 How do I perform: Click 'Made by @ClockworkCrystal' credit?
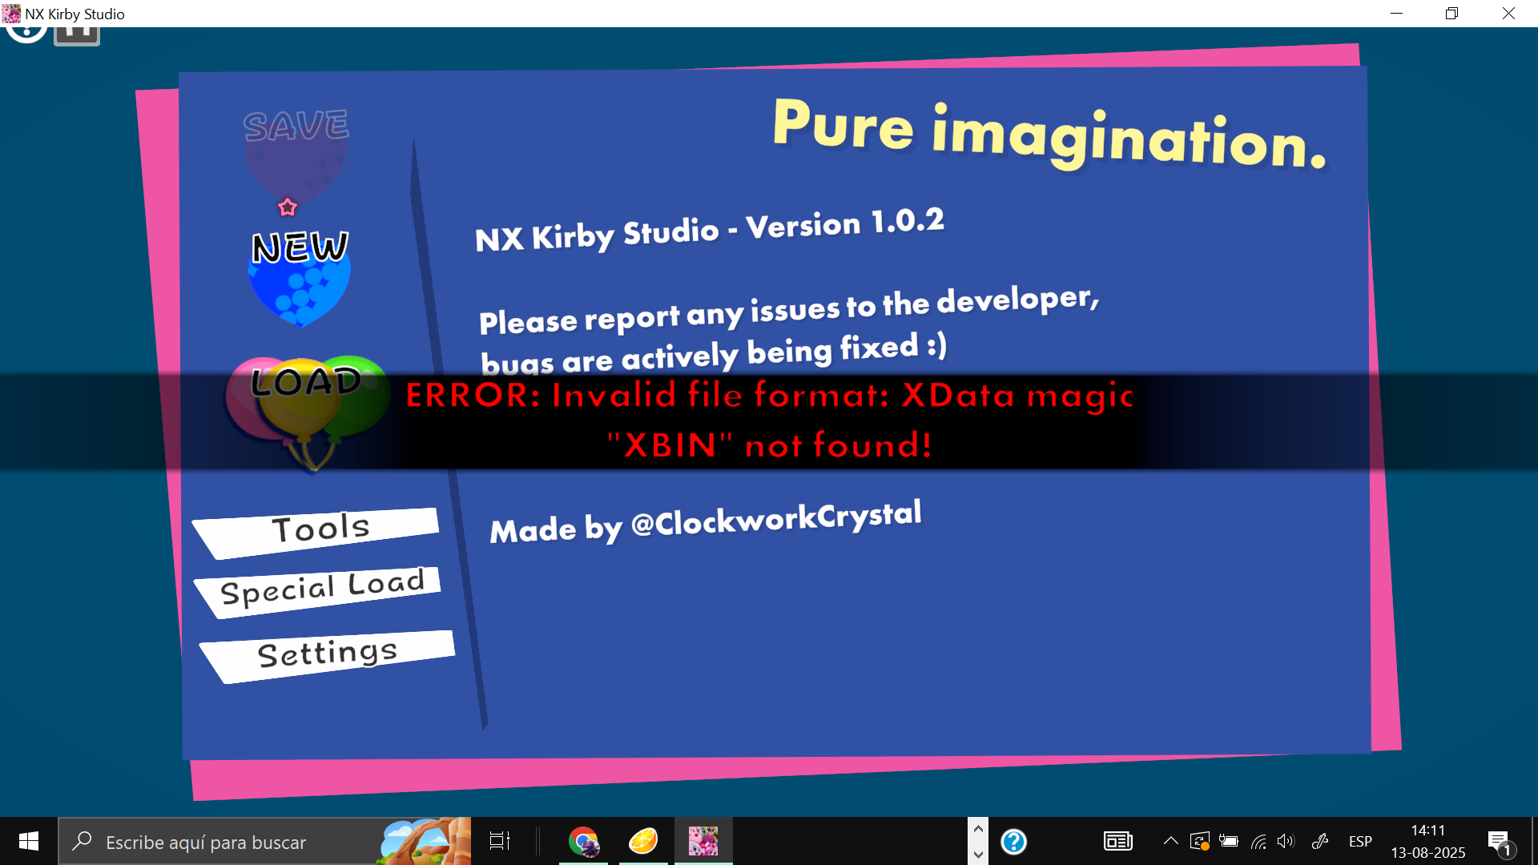click(706, 521)
